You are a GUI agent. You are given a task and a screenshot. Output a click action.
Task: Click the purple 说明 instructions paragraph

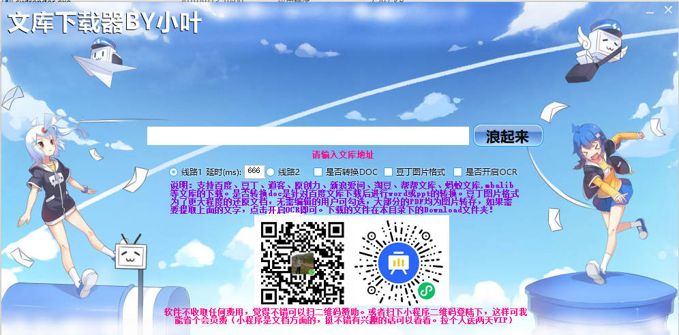click(344, 198)
